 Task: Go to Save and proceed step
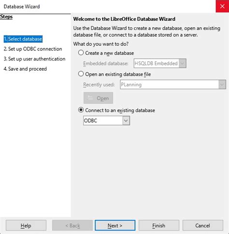point(25,69)
